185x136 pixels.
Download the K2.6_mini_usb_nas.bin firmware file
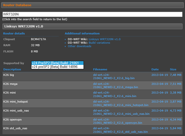click(121, 112)
